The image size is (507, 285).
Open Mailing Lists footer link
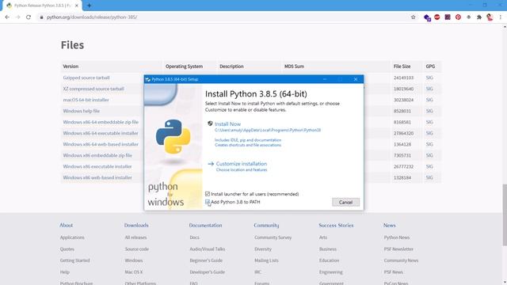click(266, 260)
